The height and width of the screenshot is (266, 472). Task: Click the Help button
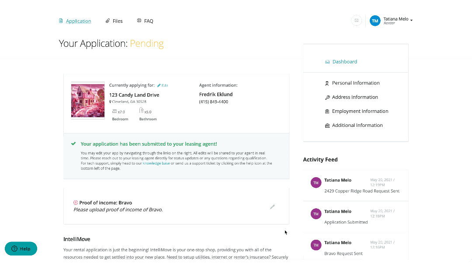pos(21,248)
